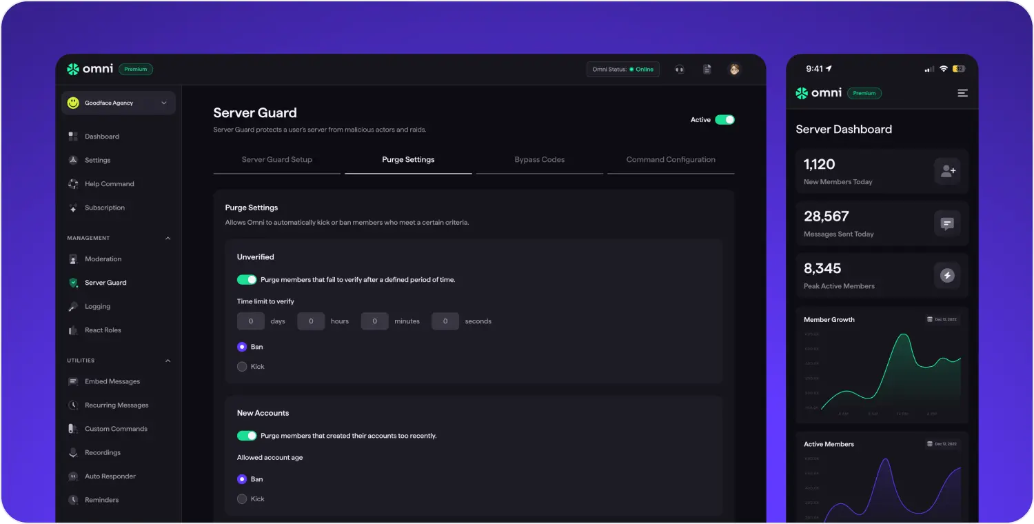Switch to the Bypass Codes tab
This screenshot has height=524, width=1034.
[x=539, y=160]
